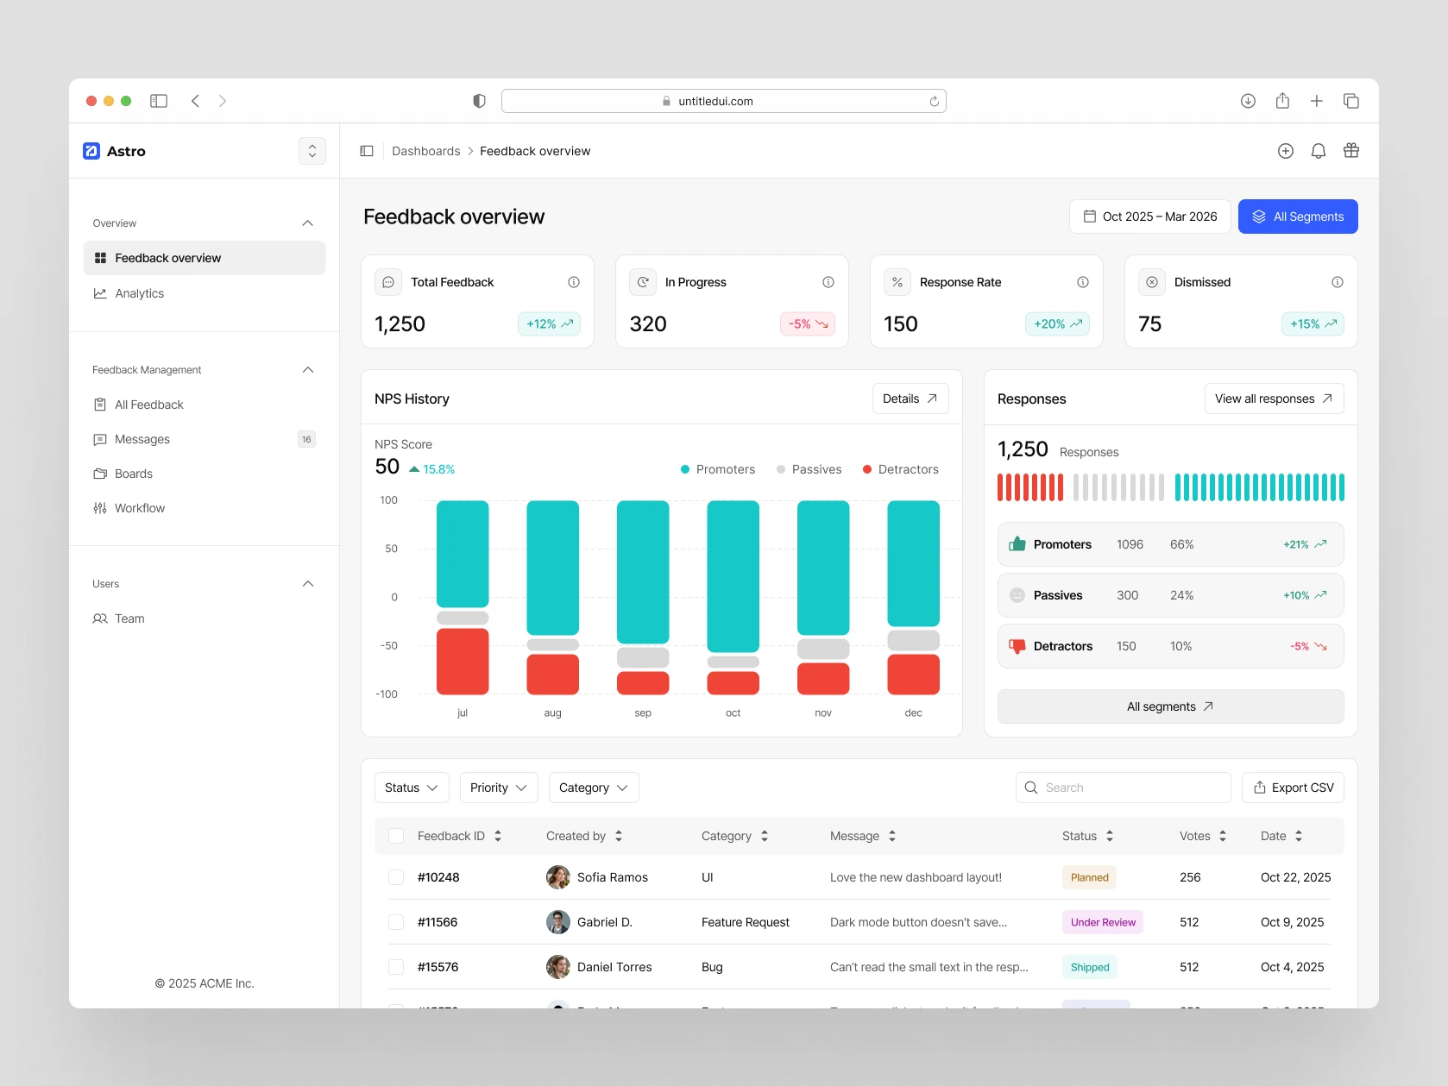
Task: Click the plus icon near notifications
Action: point(1285,150)
